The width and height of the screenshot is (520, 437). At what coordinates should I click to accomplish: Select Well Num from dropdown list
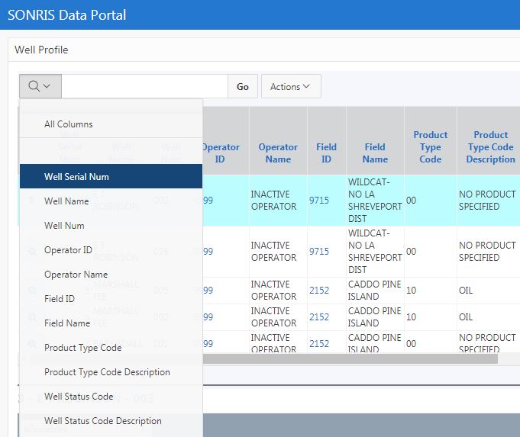(64, 226)
